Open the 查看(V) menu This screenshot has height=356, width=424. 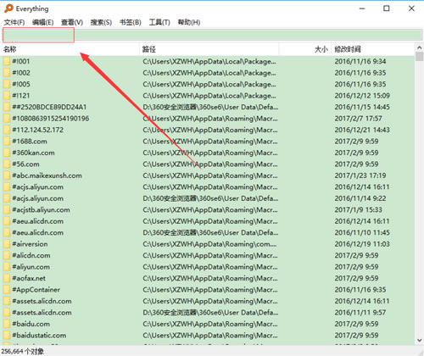pyautogui.click(x=72, y=22)
